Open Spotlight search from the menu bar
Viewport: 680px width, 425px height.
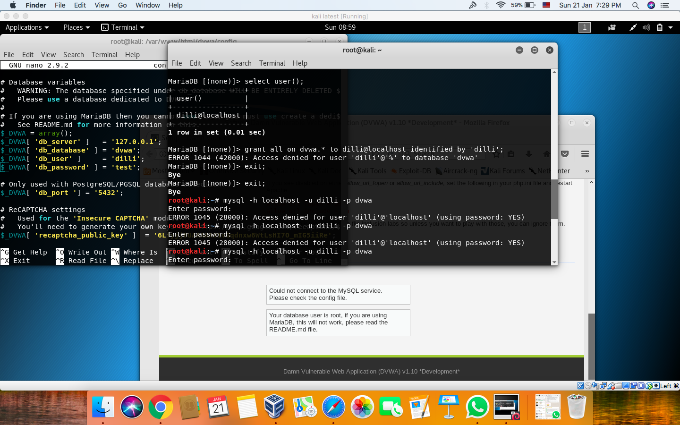635,5
